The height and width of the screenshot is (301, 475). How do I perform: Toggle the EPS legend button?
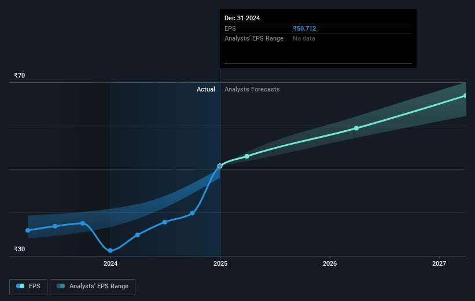28,287
